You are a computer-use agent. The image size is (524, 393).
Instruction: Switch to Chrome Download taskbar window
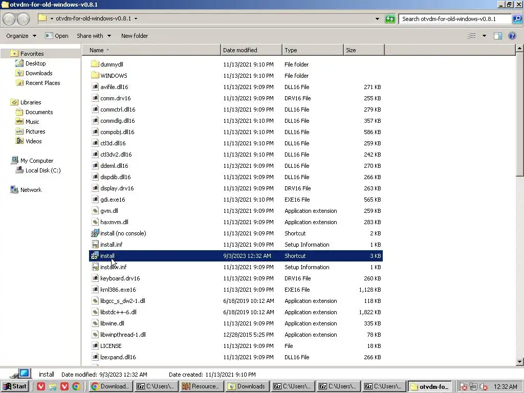pos(111,386)
